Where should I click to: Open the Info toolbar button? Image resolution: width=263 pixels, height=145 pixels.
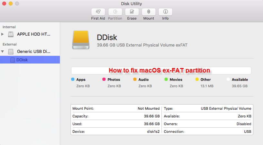point(165,12)
